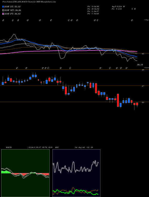The image size is (149, 197).
Task: Click the white DOW MT legend swatch
Action: pyautogui.click(x=3, y=10)
